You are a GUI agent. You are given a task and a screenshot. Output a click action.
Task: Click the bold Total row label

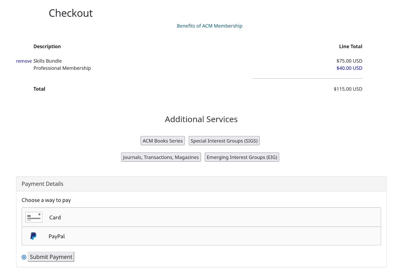(x=39, y=89)
